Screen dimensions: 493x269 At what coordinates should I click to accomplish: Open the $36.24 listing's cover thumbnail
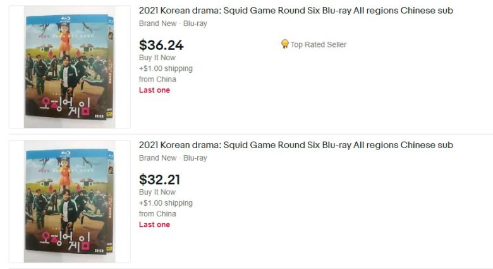[70, 67]
